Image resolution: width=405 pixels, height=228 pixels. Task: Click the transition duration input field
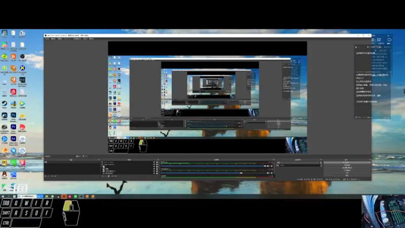pyautogui.click(x=300, y=166)
